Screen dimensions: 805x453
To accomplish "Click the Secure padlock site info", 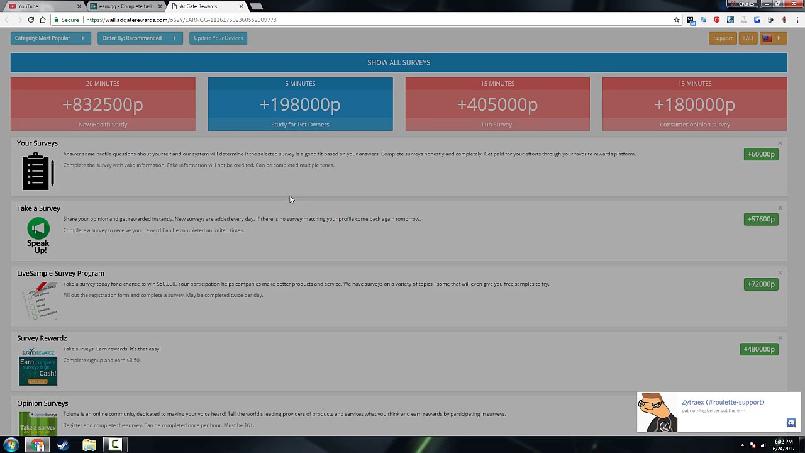I will tap(66, 20).
